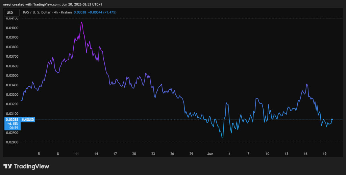Click the 0.03038 last price in header
The height and width of the screenshot is (175, 346).
[80, 12]
